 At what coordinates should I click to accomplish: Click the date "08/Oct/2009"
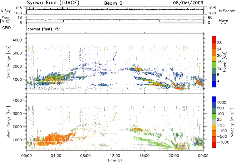coord(188,3)
